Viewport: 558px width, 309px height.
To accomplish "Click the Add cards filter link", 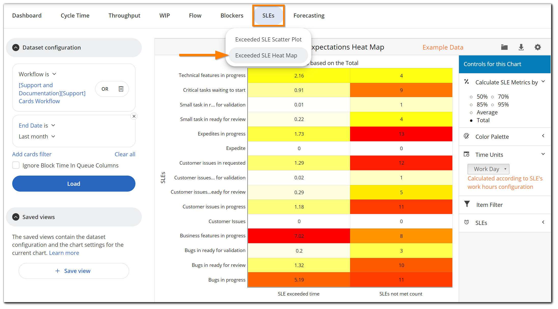I will coord(32,154).
